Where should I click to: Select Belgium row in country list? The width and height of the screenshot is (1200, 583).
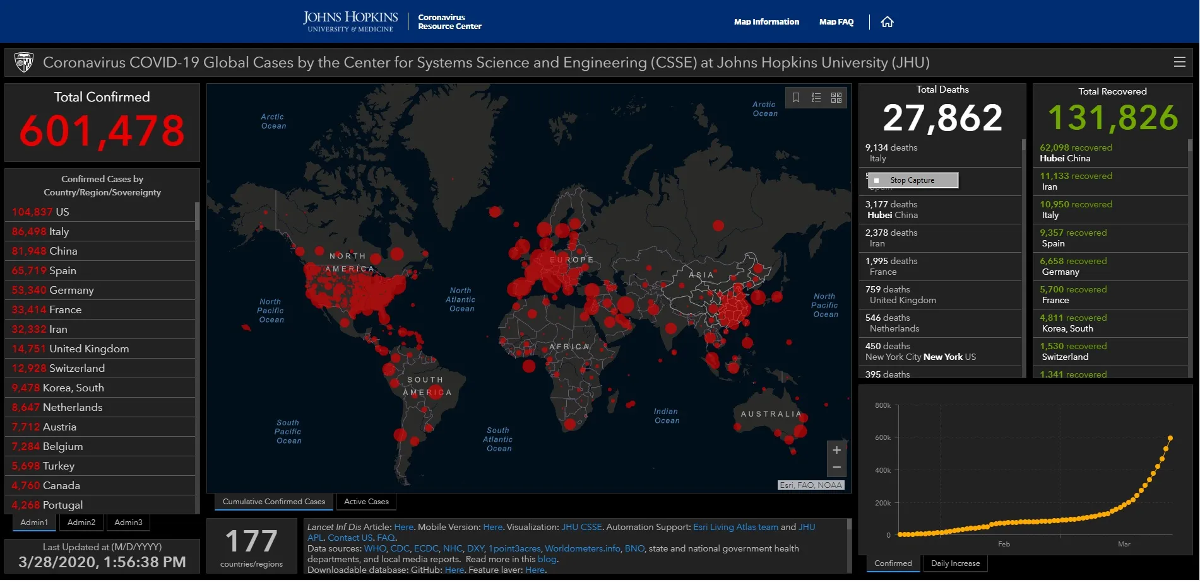[101, 446]
